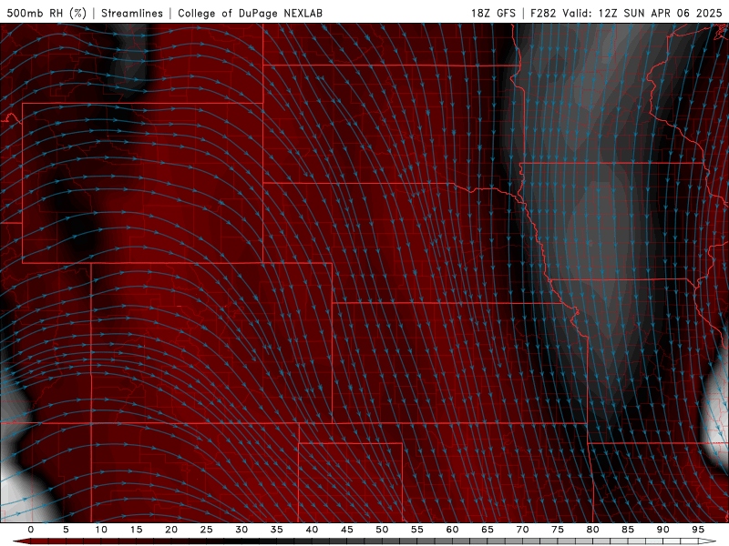
Task: Click the '60' value on the color scale
Action: pos(452,530)
